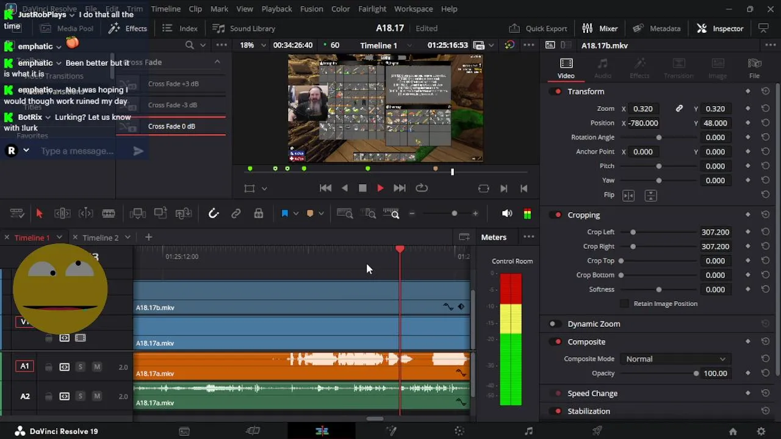Open the Deliver page rocket icon
781x439 pixels.
(597, 431)
